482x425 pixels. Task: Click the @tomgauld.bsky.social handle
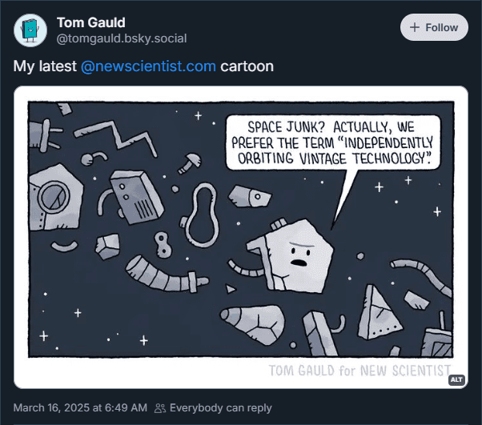[108, 38]
